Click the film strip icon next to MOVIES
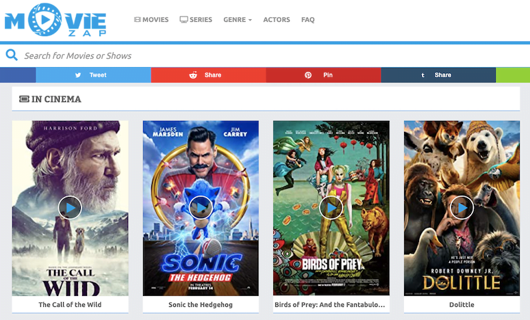530x320 pixels. click(137, 20)
